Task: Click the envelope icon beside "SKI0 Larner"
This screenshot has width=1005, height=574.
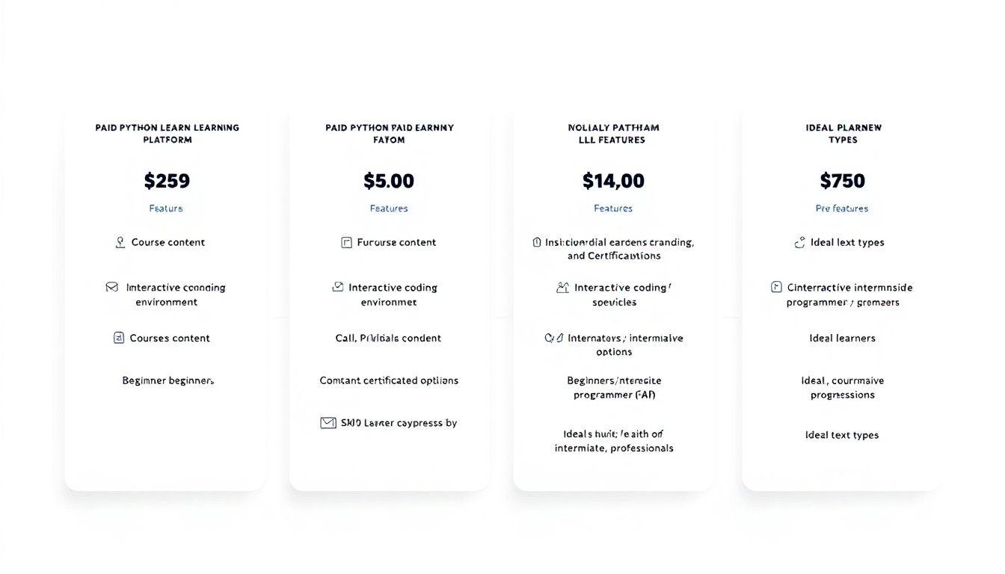Action: [328, 423]
